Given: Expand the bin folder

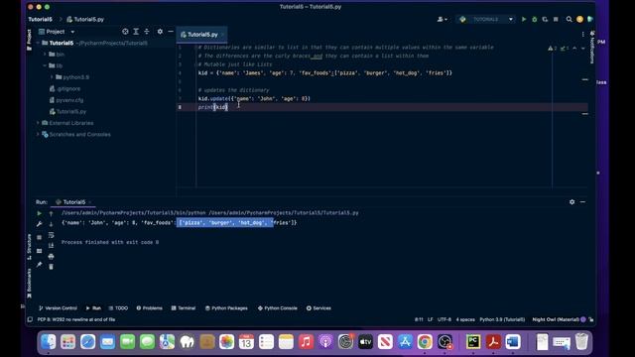Looking at the screenshot, I should pos(45,55).
